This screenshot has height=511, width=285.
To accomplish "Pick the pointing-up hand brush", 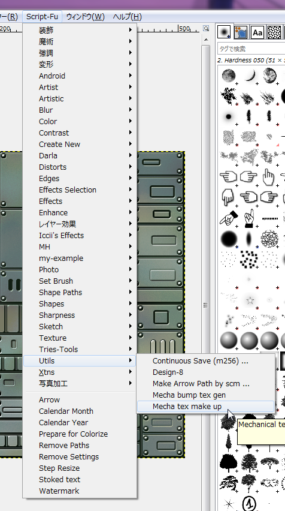I will point(269,177).
